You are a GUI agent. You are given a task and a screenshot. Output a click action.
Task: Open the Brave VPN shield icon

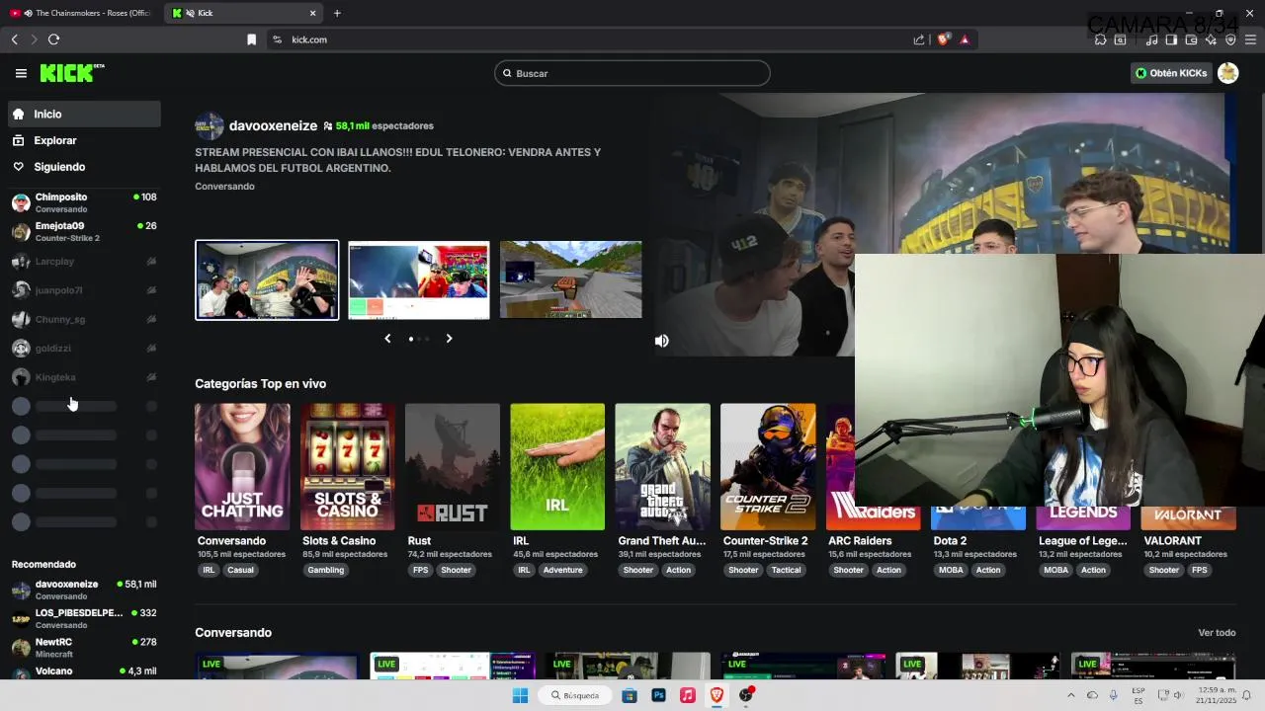click(x=1230, y=39)
